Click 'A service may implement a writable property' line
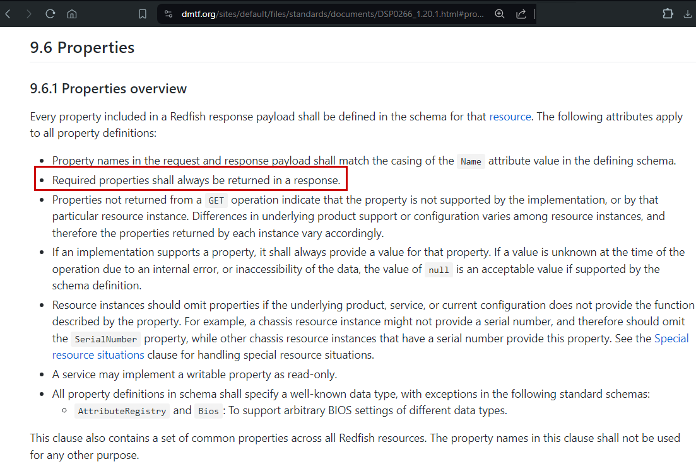The width and height of the screenshot is (696, 469). (x=194, y=374)
